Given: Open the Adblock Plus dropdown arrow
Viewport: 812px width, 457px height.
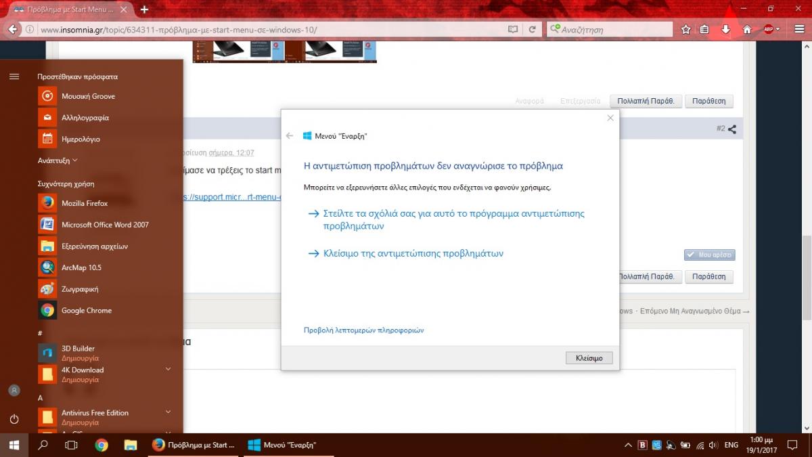Looking at the screenshot, I should click(x=778, y=29).
